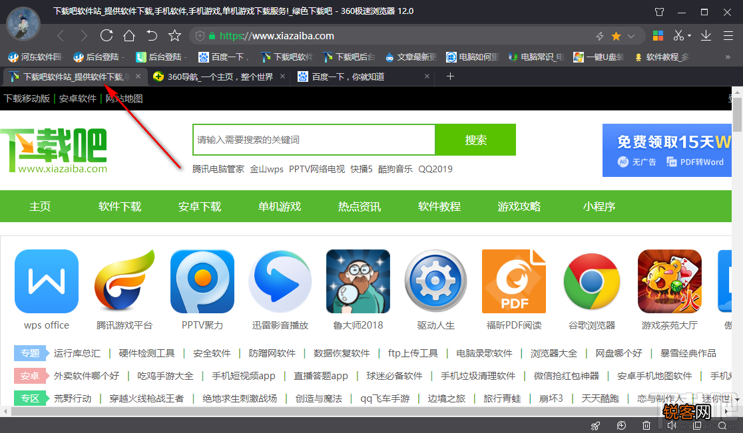Click the 腾讯游戏平台 app icon
Image resolution: width=743 pixels, height=433 pixels.
pyautogui.click(x=124, y=281)
